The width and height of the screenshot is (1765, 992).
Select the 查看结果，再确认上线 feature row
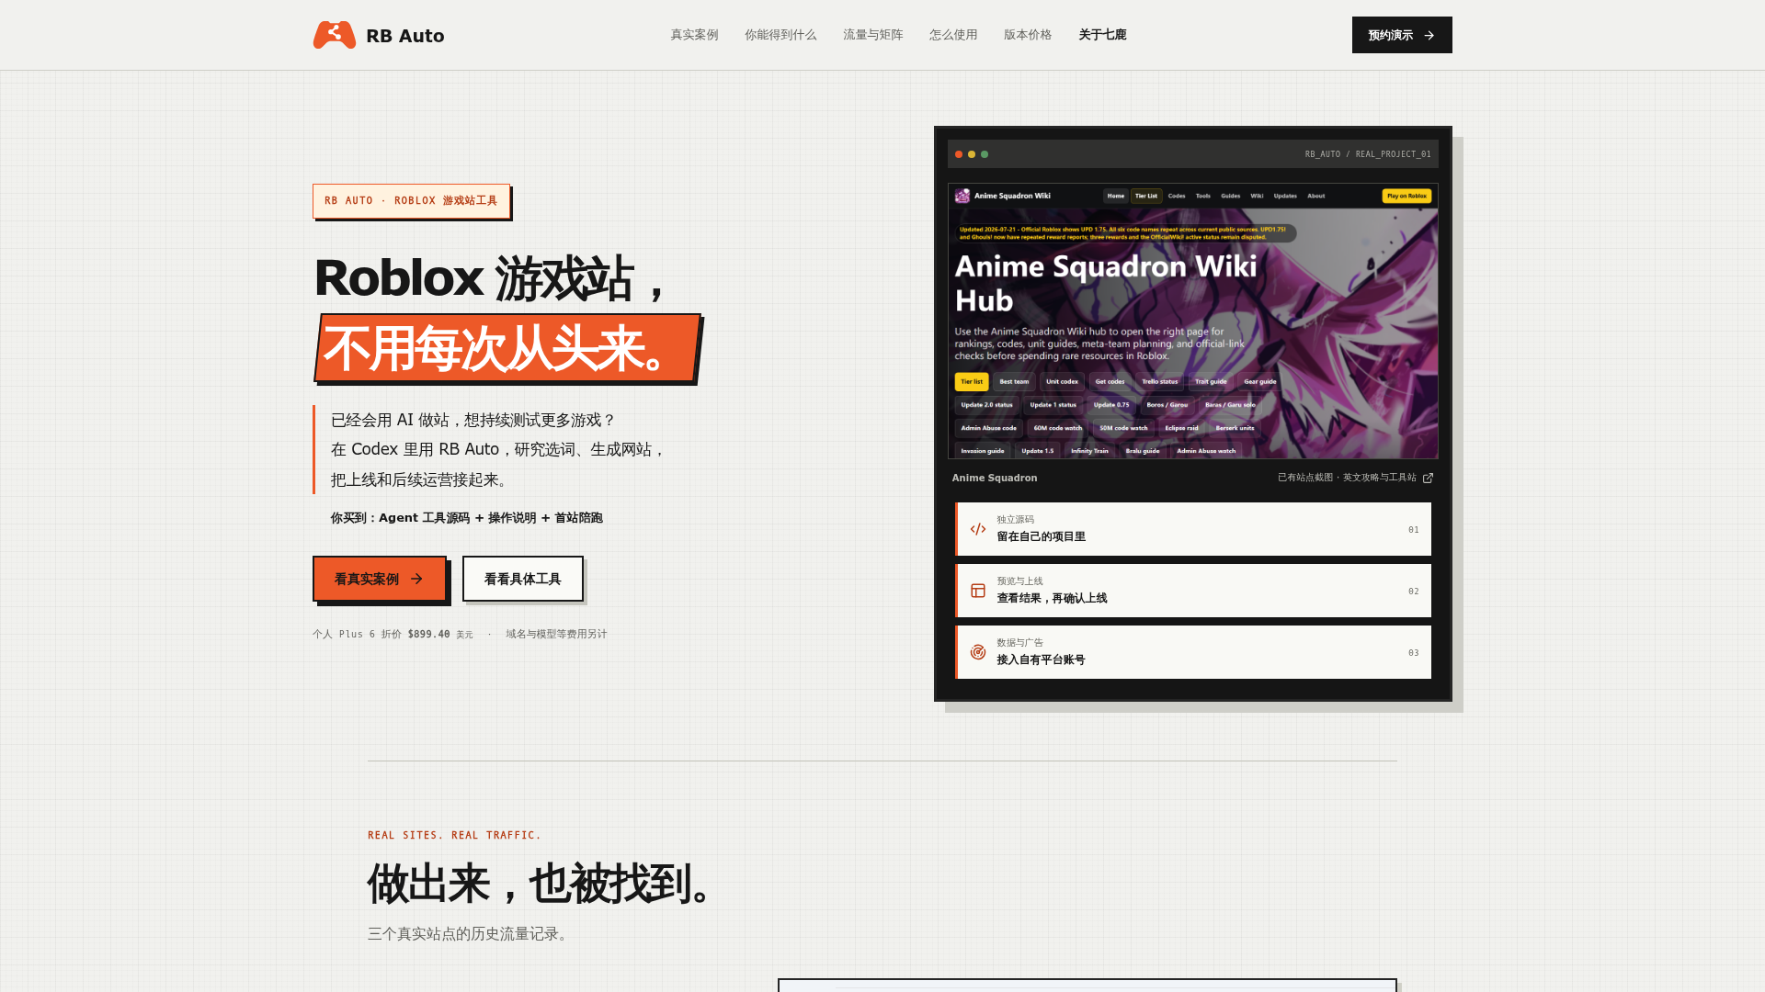pyautogui.click(x=1193, y=591)
